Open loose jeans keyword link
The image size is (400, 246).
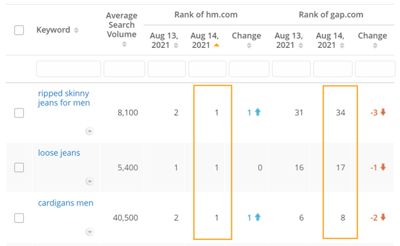click(x=59, y=153)
